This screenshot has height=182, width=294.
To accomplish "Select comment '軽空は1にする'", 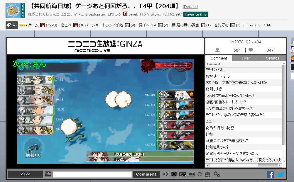I will (244, 76).
